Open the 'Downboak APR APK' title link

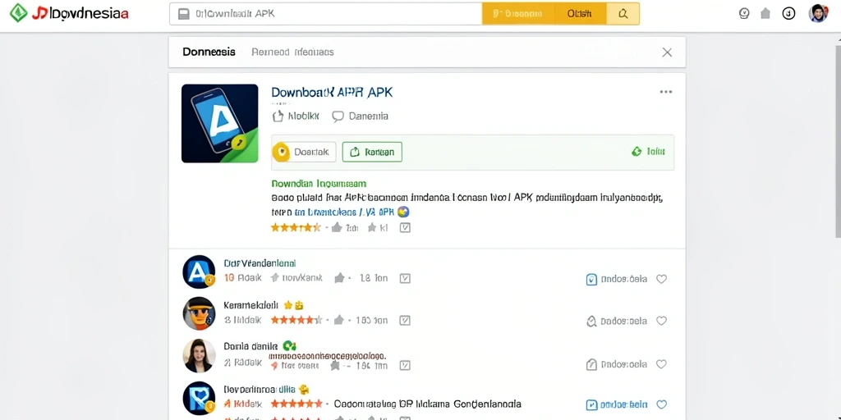(x=332, y=92)
